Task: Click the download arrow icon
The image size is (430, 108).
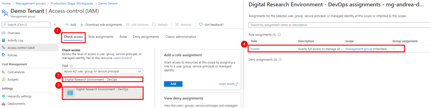Action: pos(82,24)
